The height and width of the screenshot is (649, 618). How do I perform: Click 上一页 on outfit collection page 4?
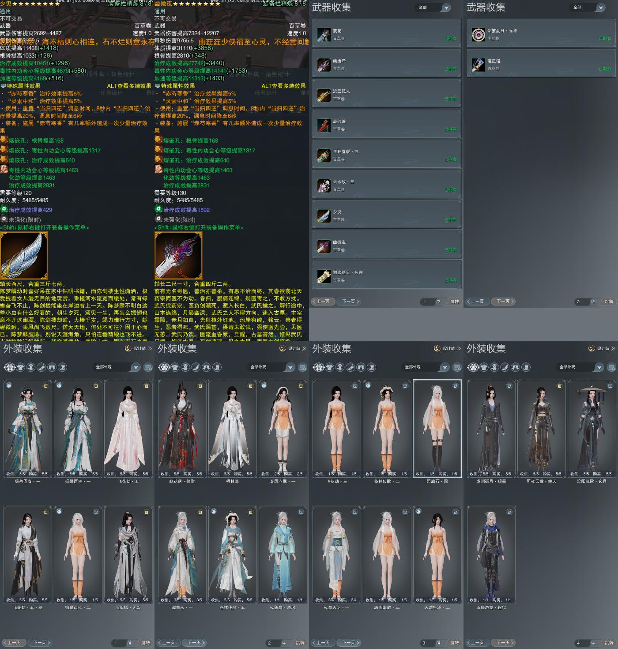(x=477, y=643)
